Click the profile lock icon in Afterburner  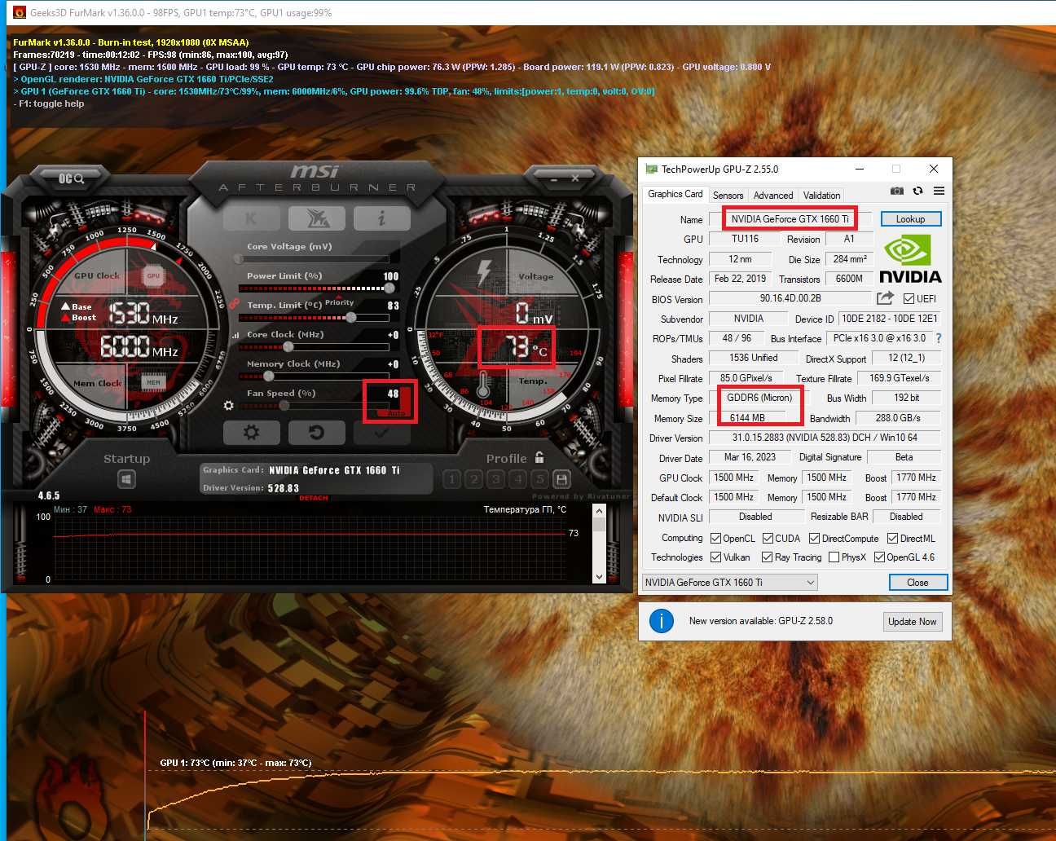click(539, 457)
